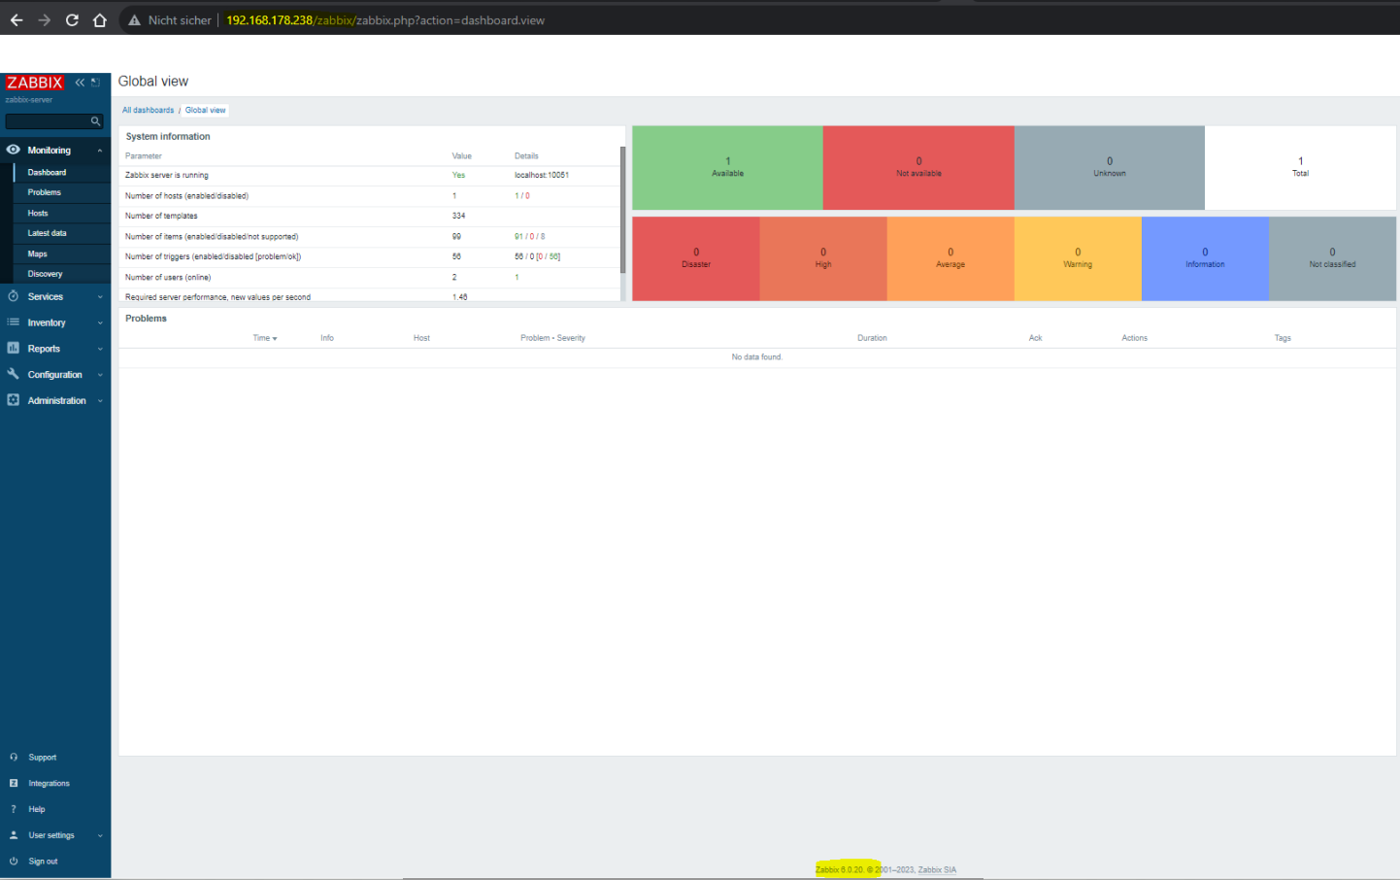Open the Problems page under Monitoring
1400x880 pixels.
point(45,192)
